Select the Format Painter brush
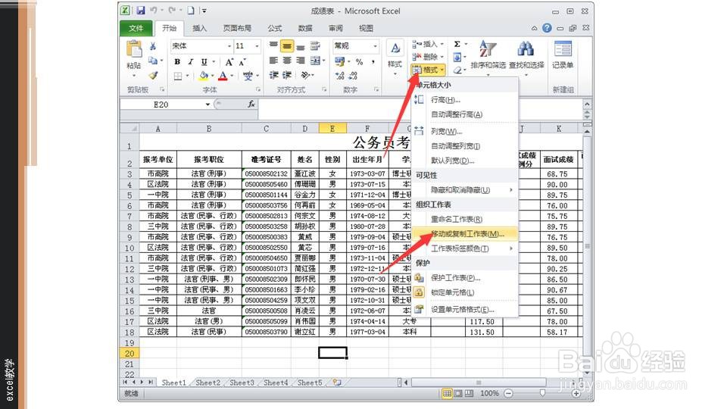Screen dimensions: 727x409 tap(153, 75)
